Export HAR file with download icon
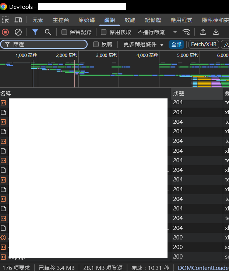Viewport: 229px width, 271px height. click(216, 32)
